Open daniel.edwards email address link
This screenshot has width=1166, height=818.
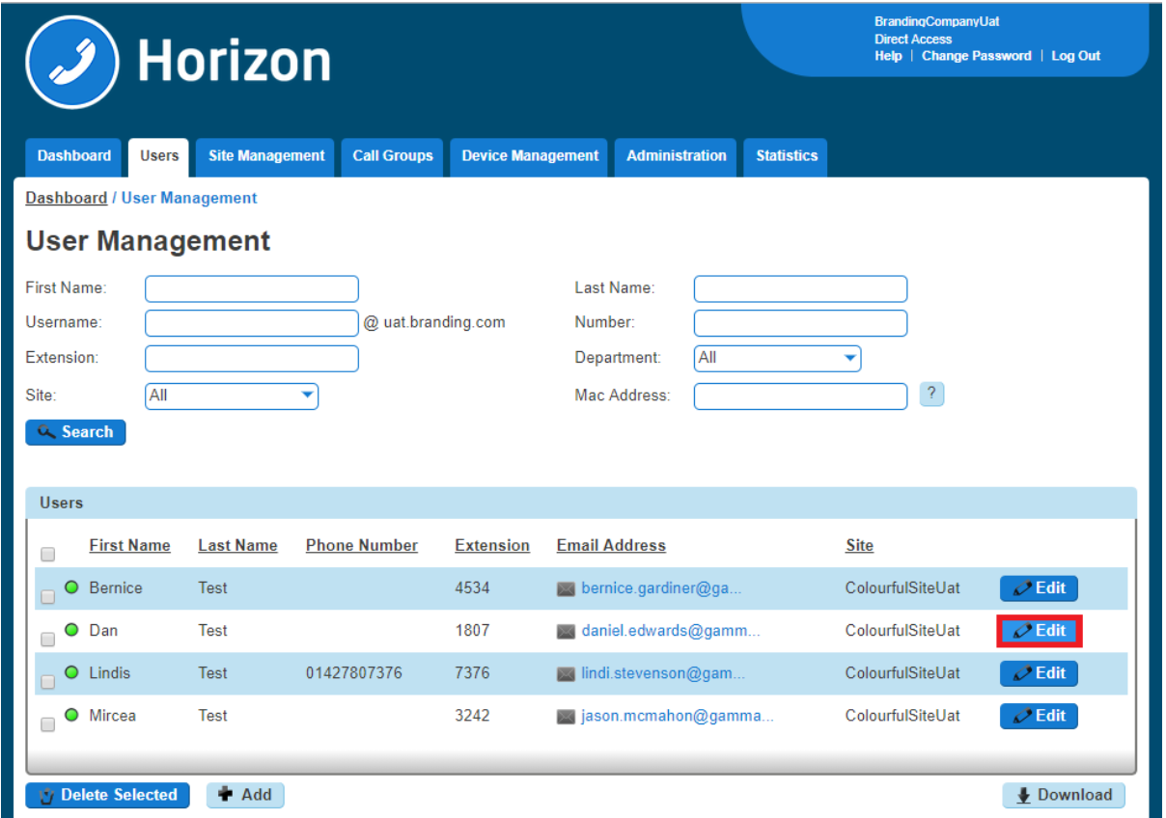(x=671, y=631)
